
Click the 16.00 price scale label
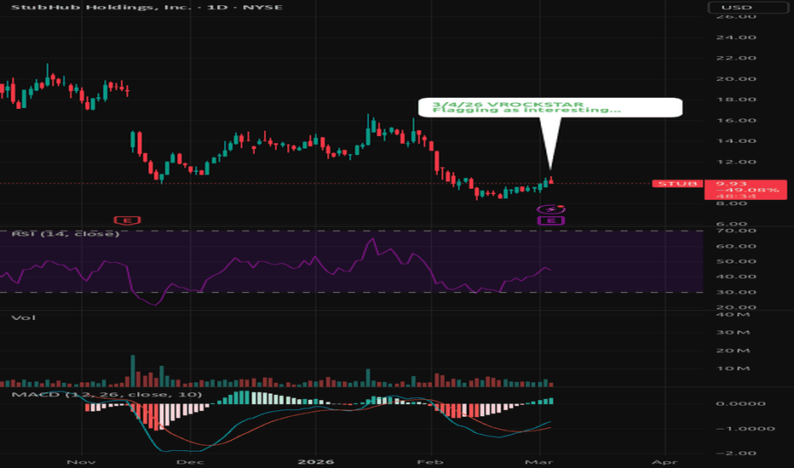[736, 121]
